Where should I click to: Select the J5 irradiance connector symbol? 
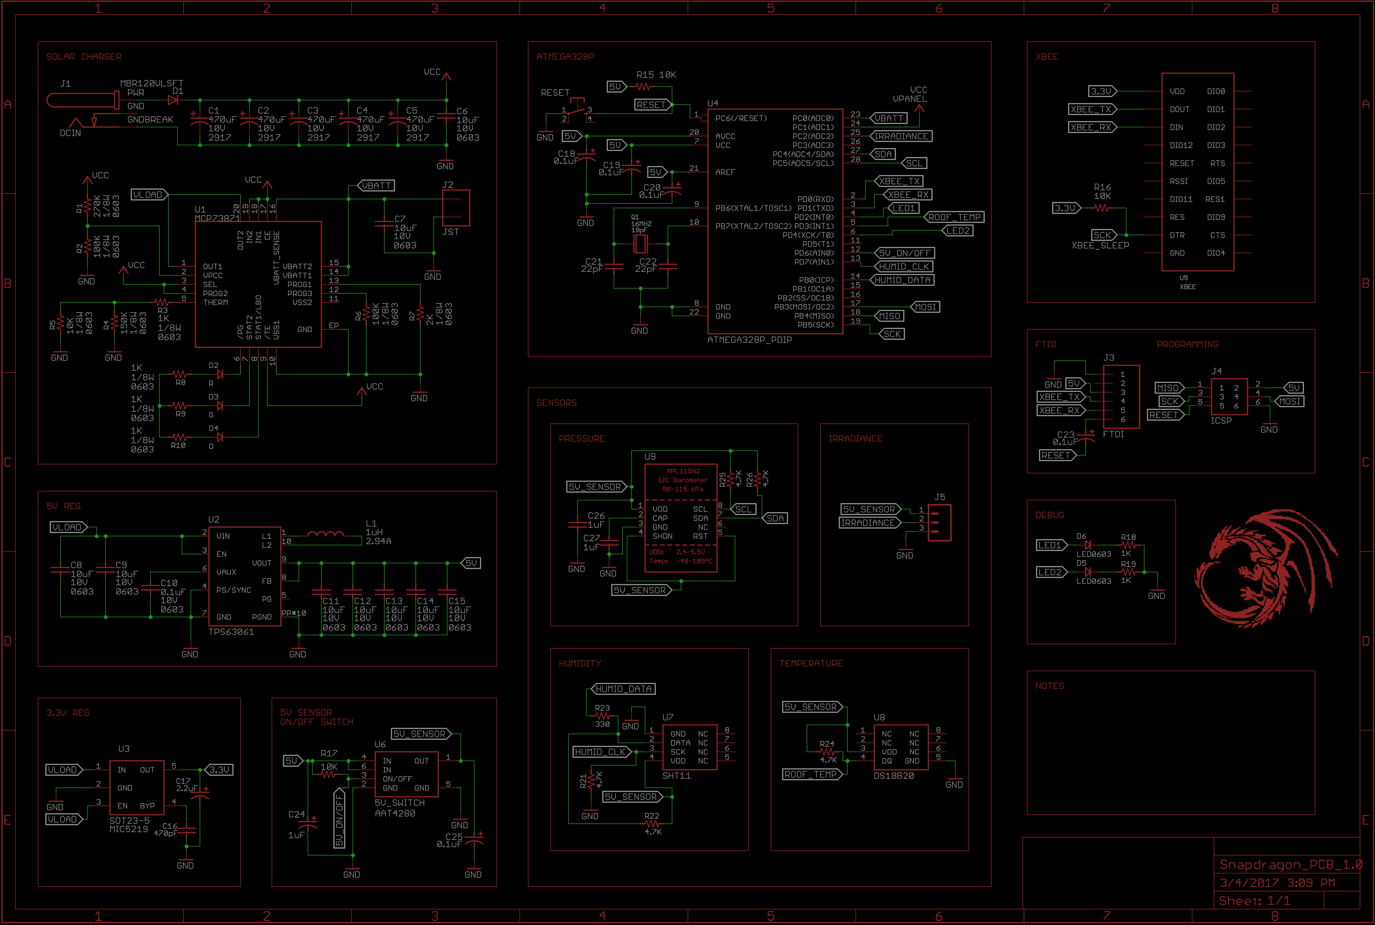pos(939,523)
